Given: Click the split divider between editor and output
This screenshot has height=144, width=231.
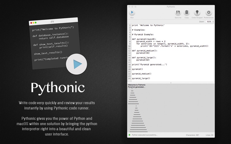Looking at the screenshot, I should click(171, 83).
